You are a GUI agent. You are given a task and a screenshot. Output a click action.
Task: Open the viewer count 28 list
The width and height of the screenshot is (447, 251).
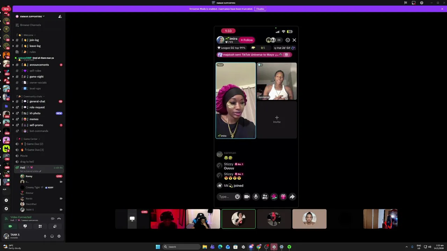point(279,40)
